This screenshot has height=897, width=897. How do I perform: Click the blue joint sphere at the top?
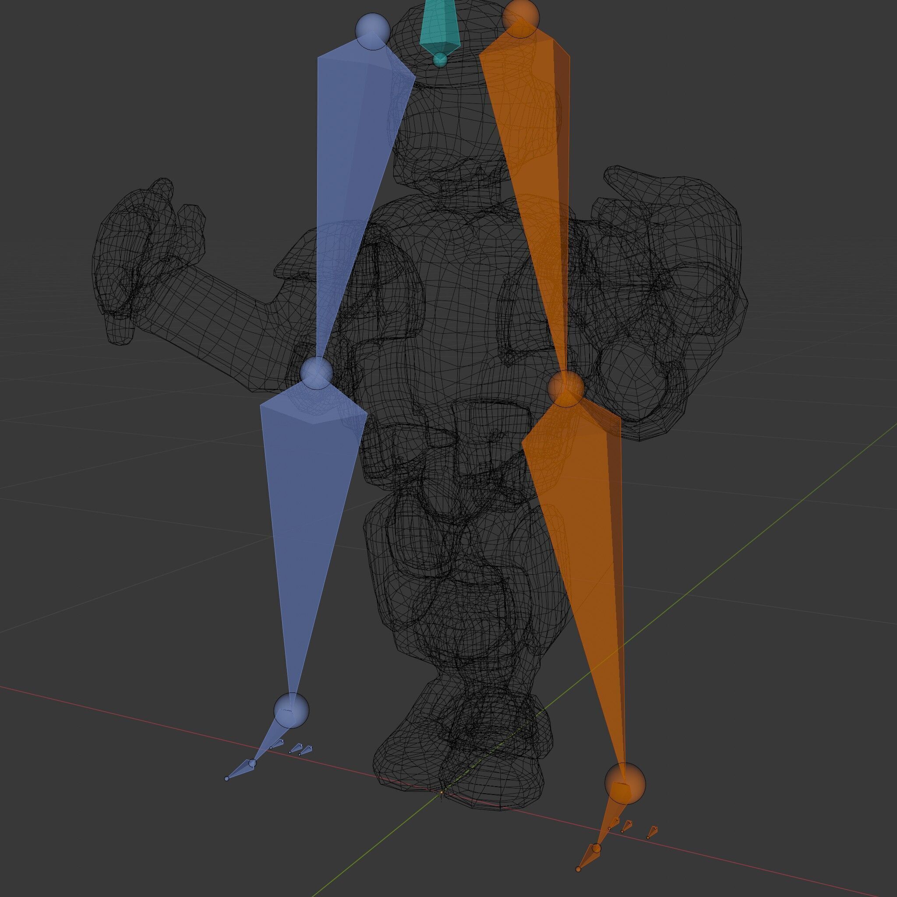coord(373,31)
